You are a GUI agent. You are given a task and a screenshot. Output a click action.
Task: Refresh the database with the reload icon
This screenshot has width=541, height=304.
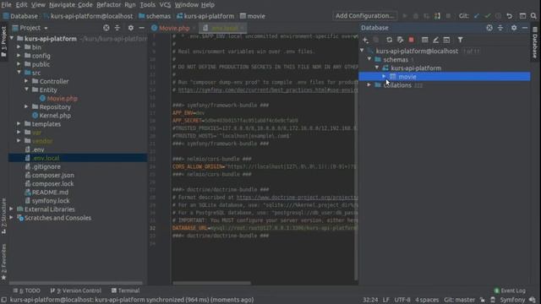click(389, 40)
